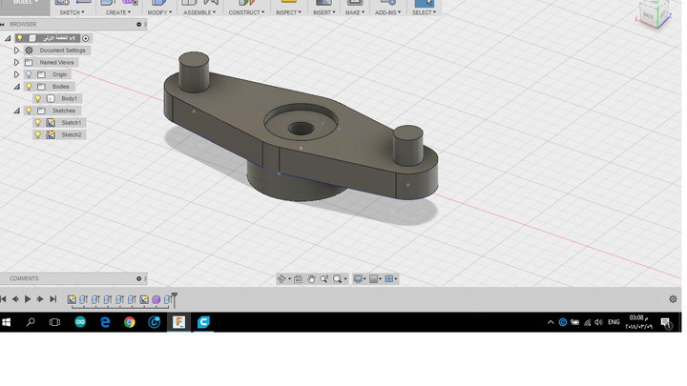Hide the Bodies folder via lightbulb
Screen dimensions: 687x386
29,87
